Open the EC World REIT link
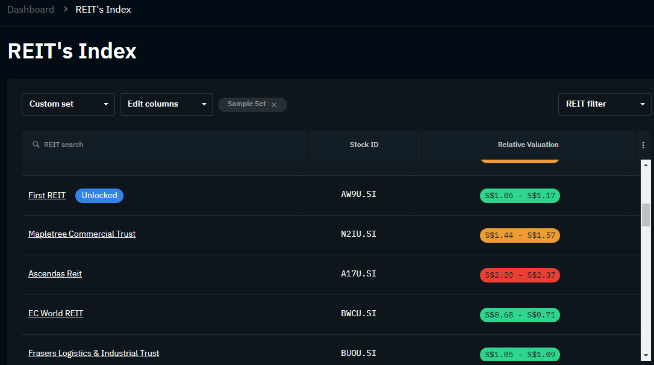Screen dimensions: 654x365 [55, 313]
